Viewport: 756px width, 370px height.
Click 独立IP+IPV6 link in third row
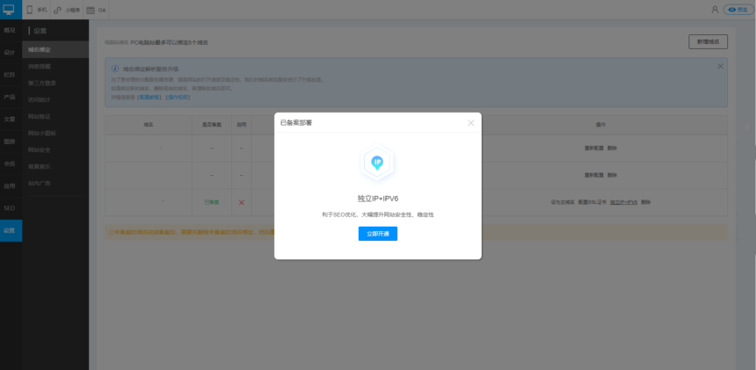tap(624, 202)
